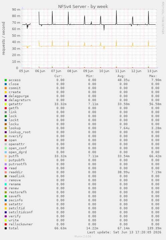
Task: Click the "close" legend label
Action: pyautogui.click(x=14, y=84)
